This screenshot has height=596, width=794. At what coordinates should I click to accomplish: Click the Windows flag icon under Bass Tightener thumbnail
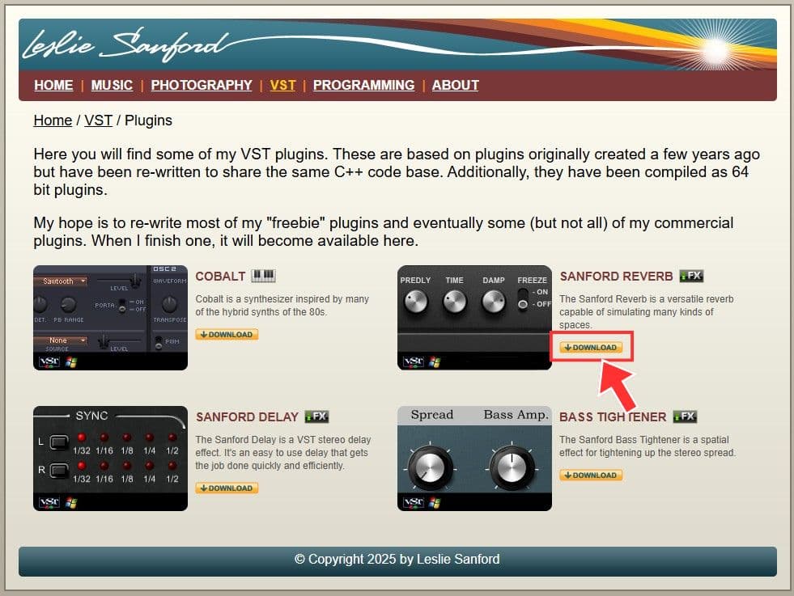click(x=435, y=502)
